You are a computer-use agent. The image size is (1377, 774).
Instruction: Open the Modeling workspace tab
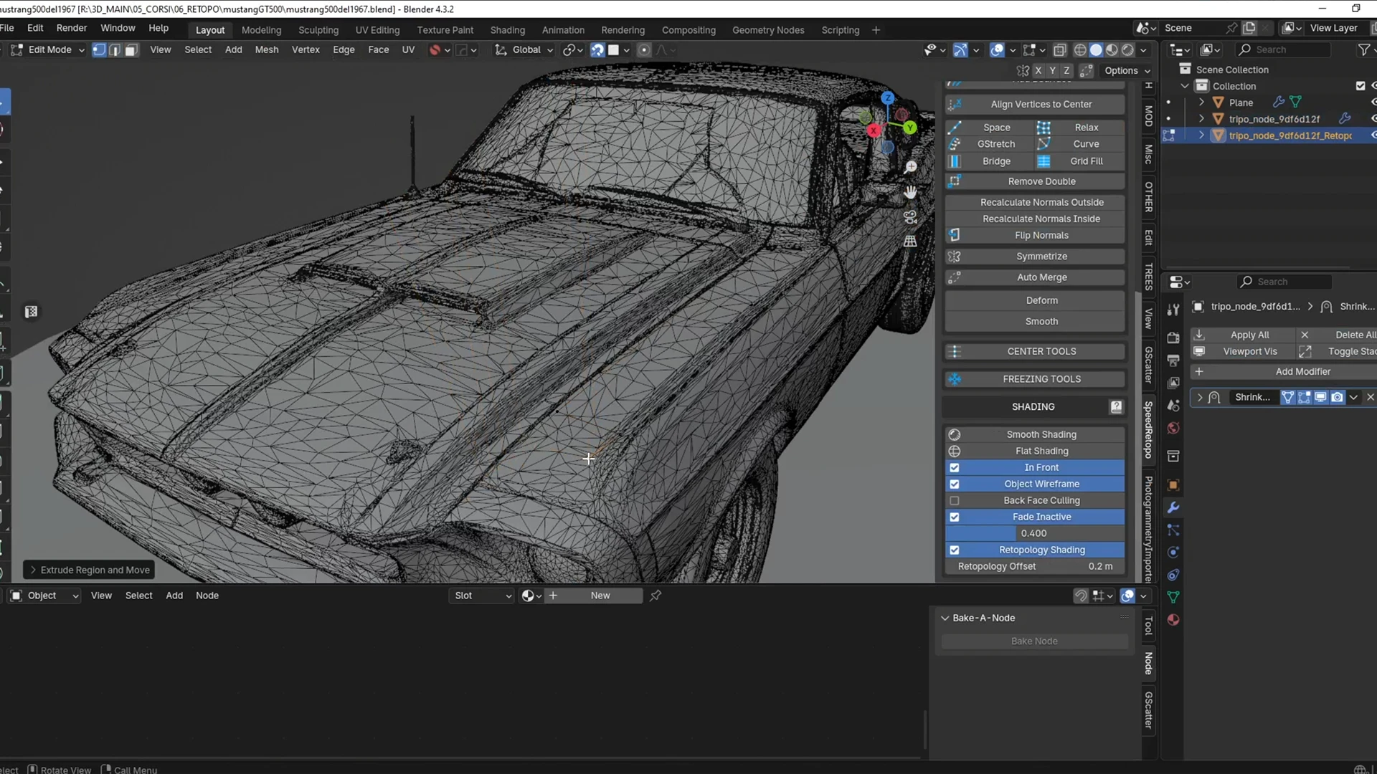pyautogui.click(x=261, y=30)
